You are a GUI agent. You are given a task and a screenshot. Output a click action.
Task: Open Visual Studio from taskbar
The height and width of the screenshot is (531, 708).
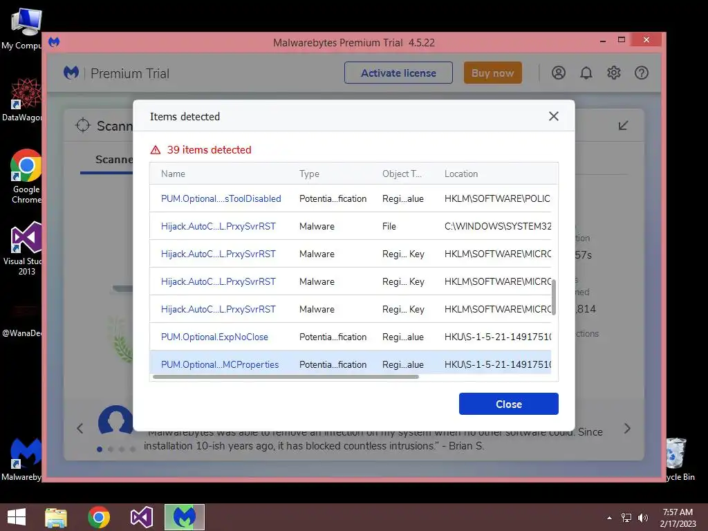141,517
